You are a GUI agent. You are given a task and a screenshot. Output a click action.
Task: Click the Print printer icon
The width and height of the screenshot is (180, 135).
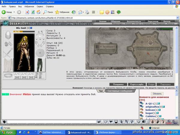[x=87, y=12]
